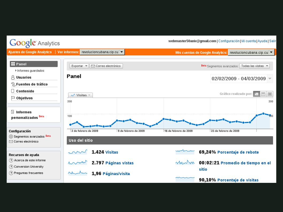The height and width of the screenshot is (212, 283).
Task: Click the Mi cuenta link
Action: [249, 41]
